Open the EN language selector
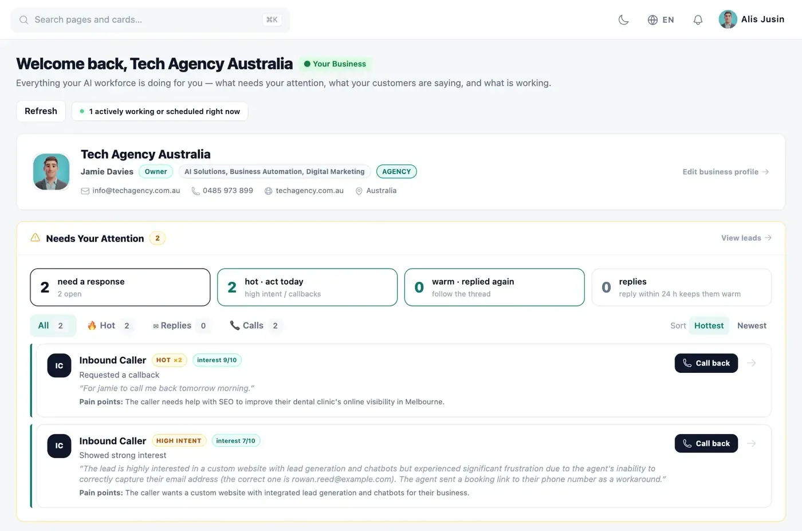This screenshot has width=802, height=531. [661, 20]
